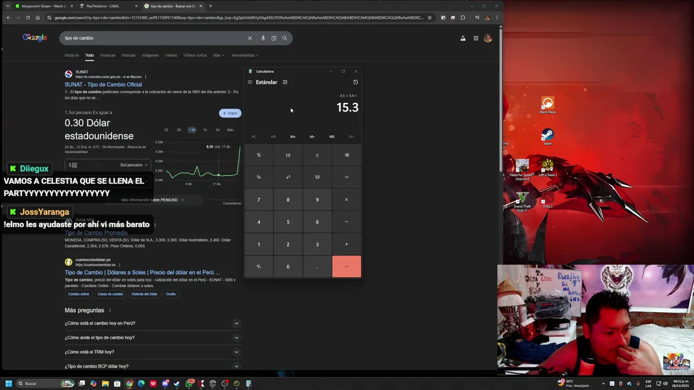Click the M- memory subtract button
Viewport: 694px width, 390px height.
pyautogui.click(x=312, y=136)
